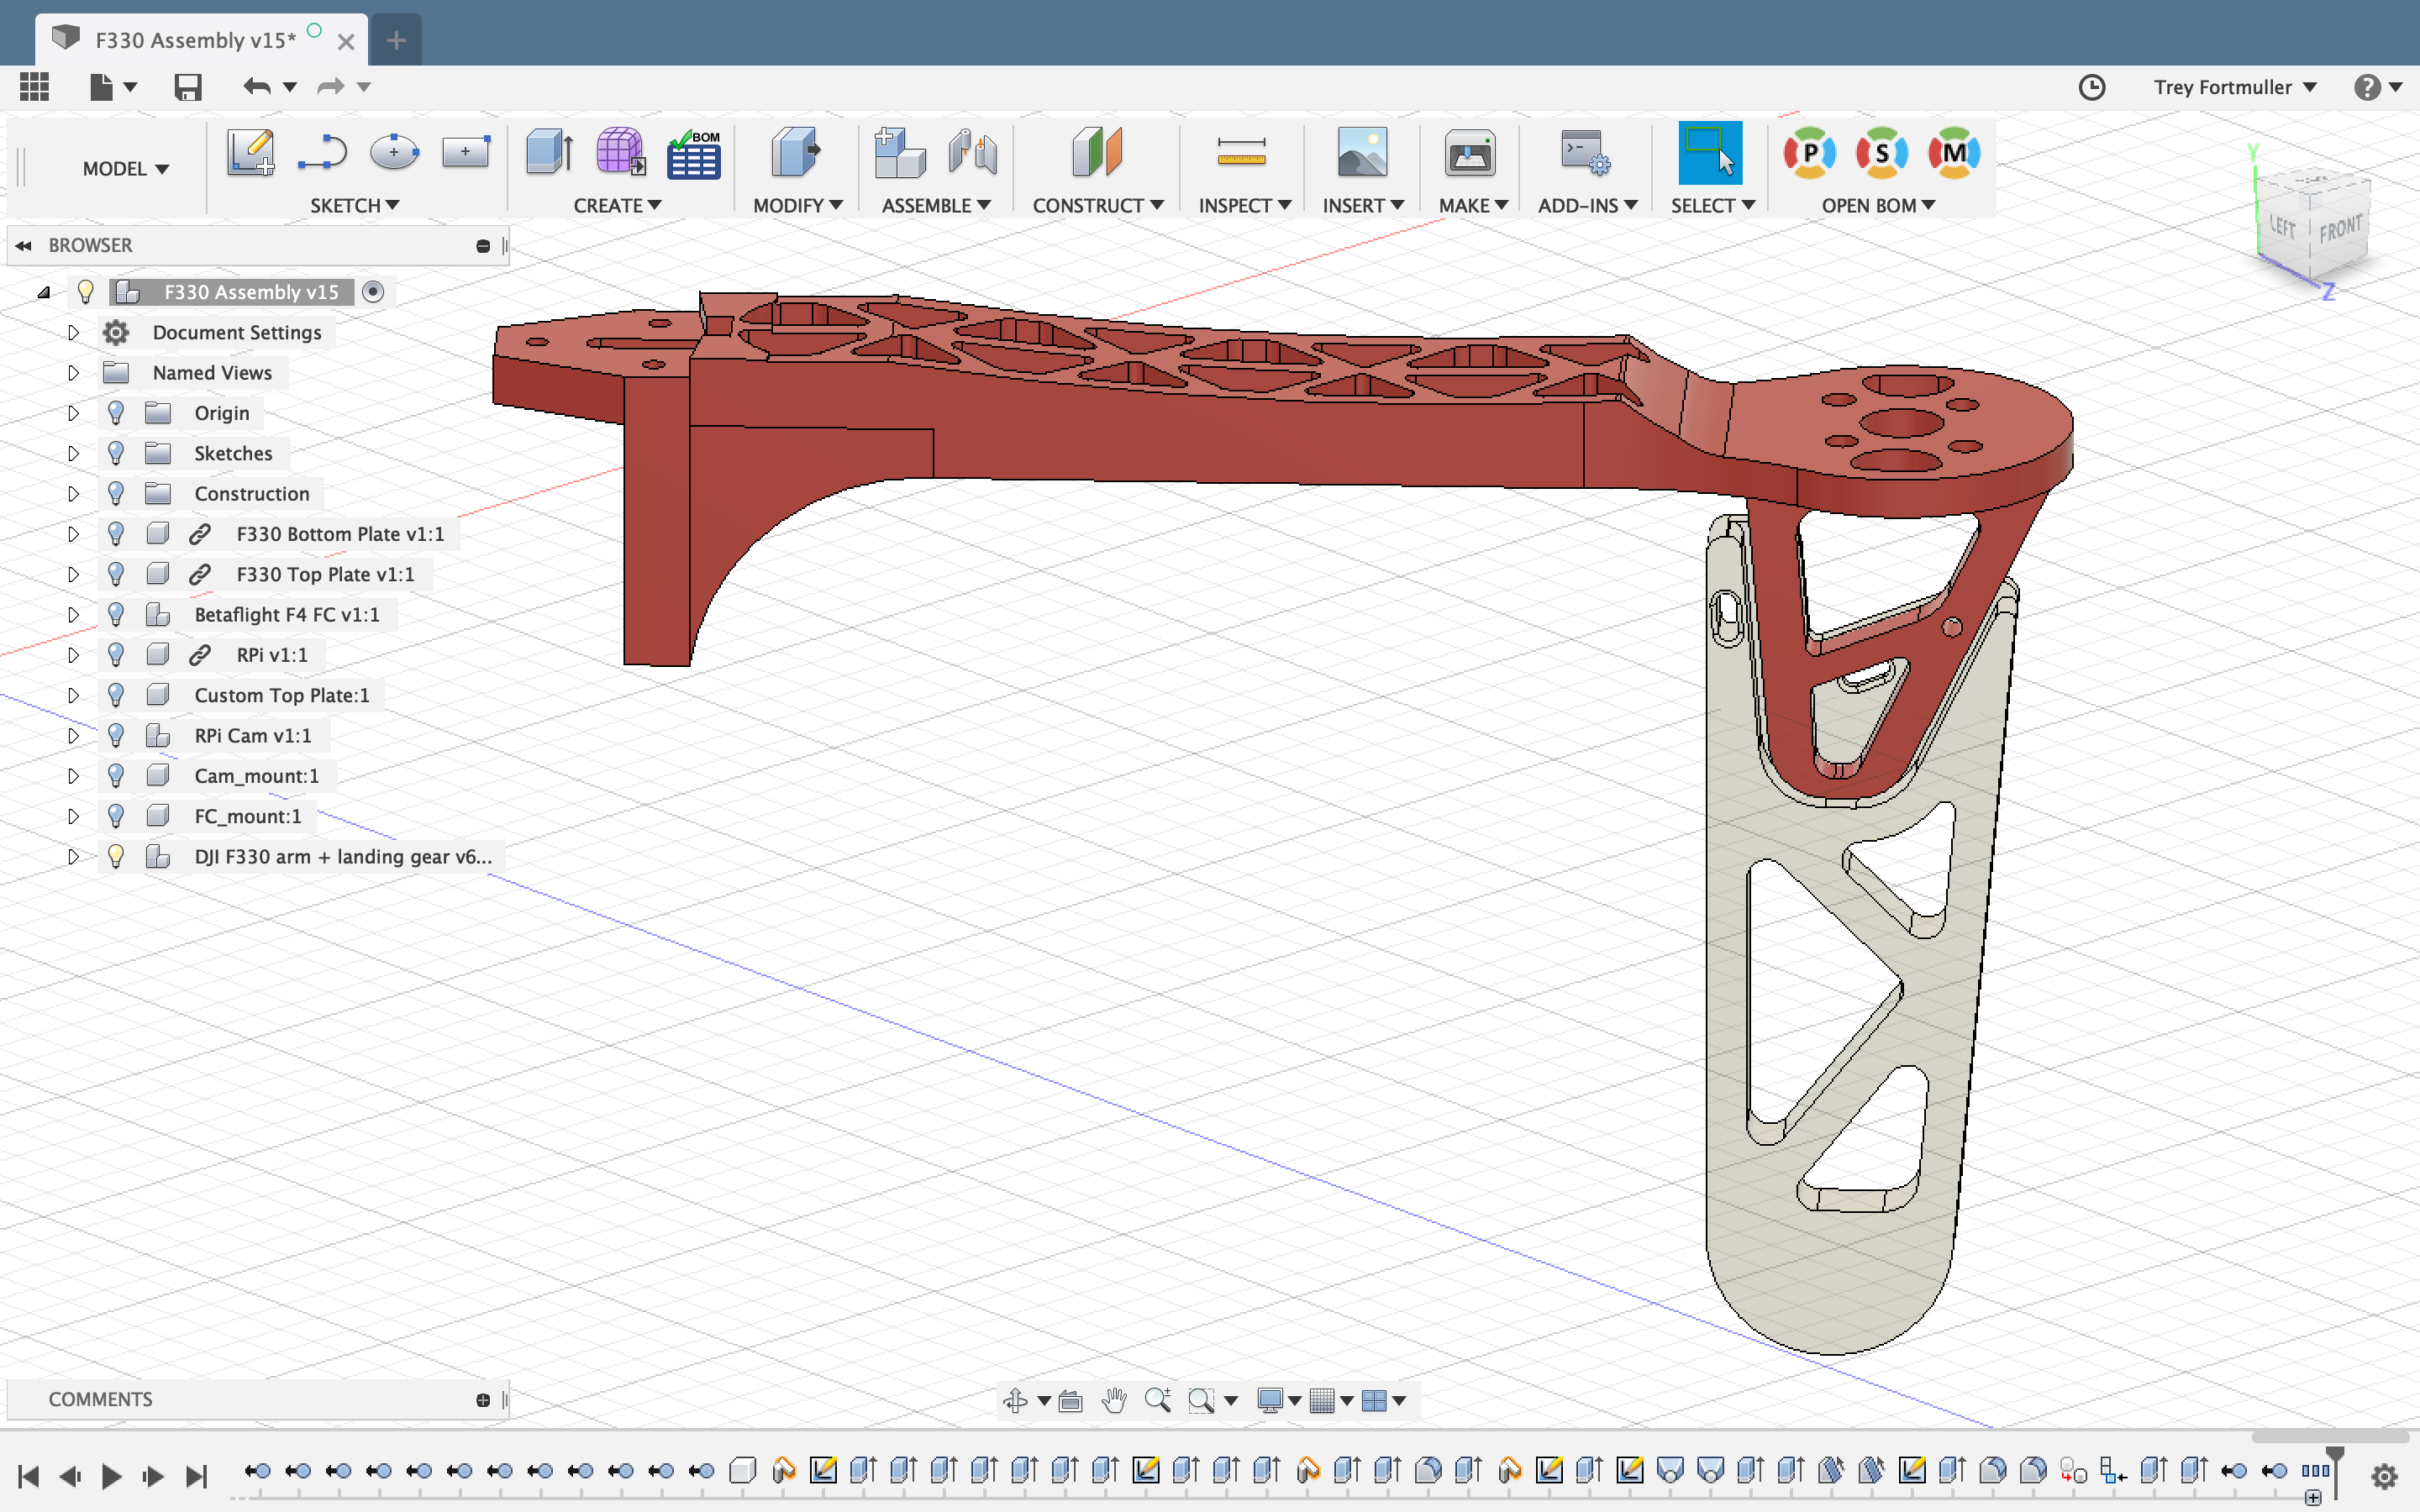Open a new design tab
The width and height of the screenshot is (2420, 1512).
pos(396,40)
